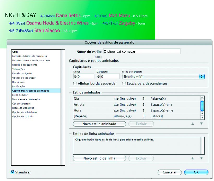214x181 pixels.
Task: Click the Nome do estilo text field
Action: tap(142, 52)
